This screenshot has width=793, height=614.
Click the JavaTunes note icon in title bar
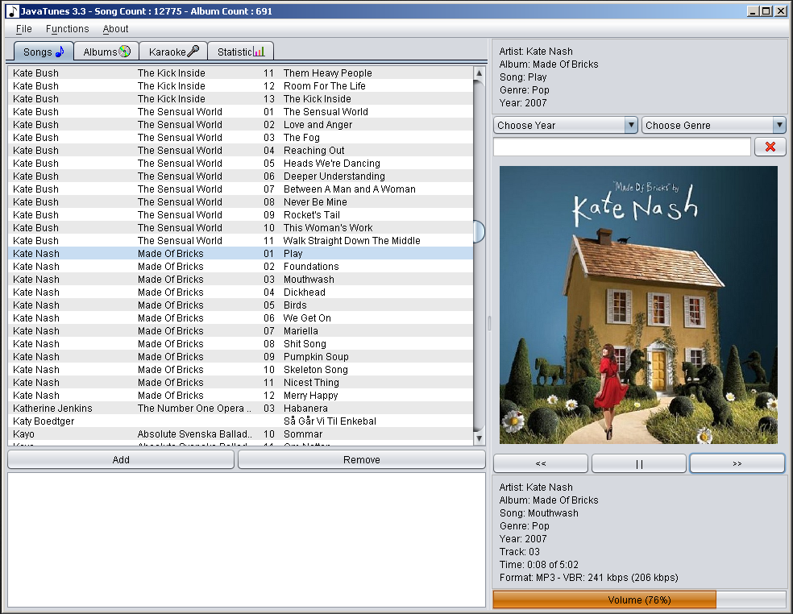13,11
